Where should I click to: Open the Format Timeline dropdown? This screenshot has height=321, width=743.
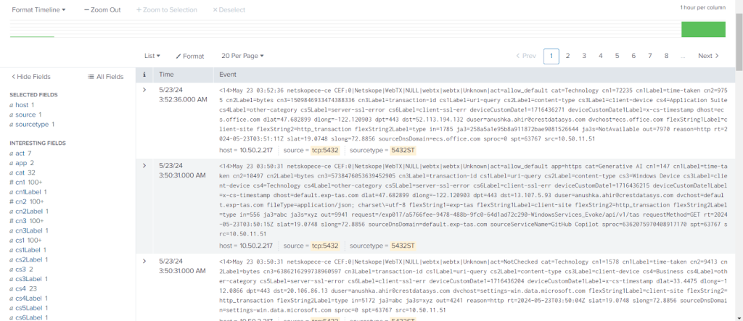point(38,9)
